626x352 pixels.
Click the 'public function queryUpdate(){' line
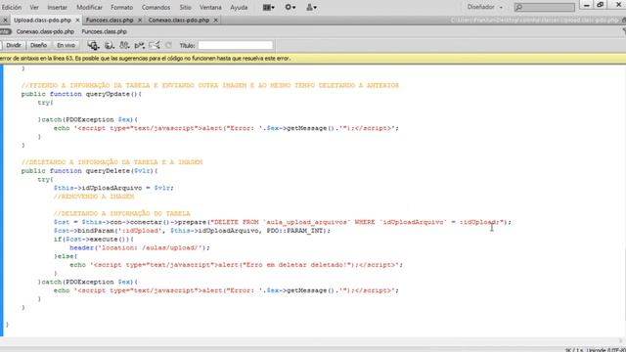click(x=81, y=94)
